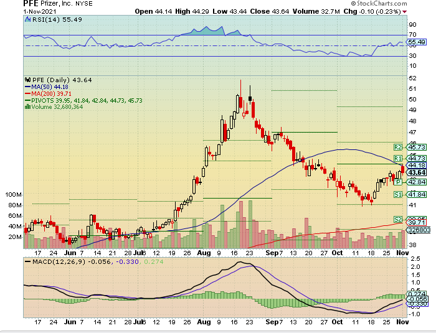Click the 41.84 support price tag
Viewport: 436px width, 333px height.
[x=417, y=195]
